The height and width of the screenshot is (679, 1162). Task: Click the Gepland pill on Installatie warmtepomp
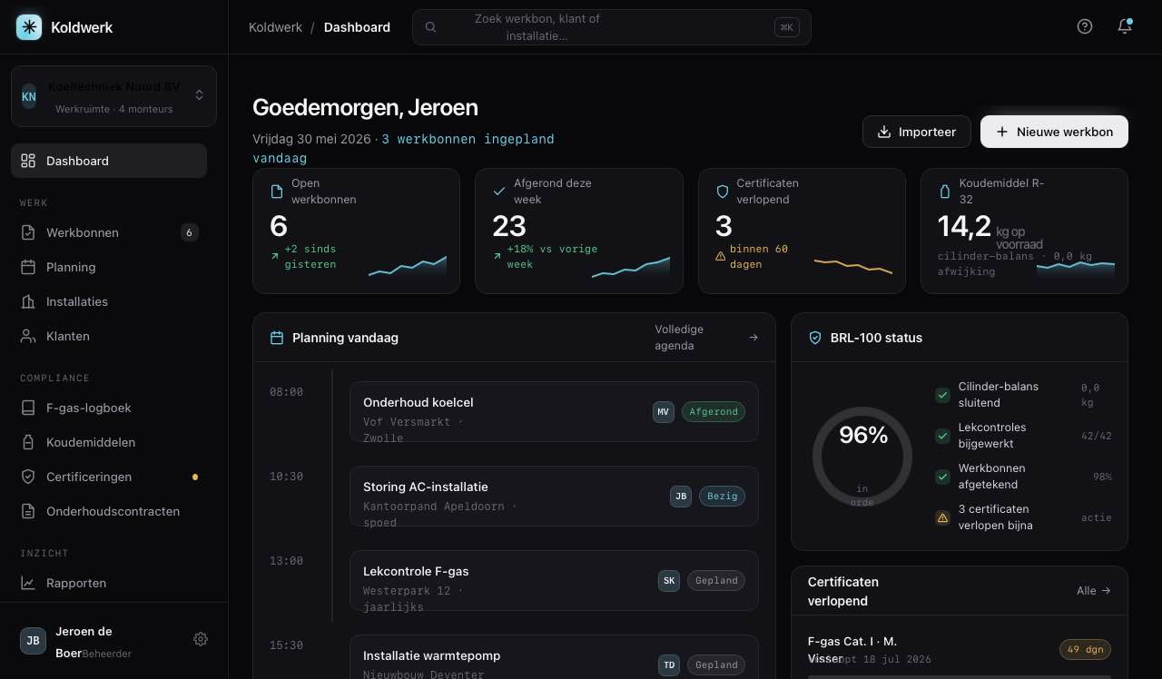point(716,664)
